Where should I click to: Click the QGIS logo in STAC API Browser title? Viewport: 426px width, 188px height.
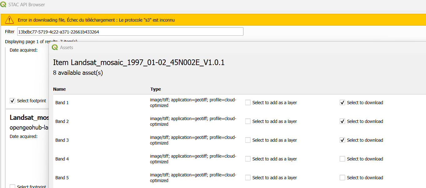[x=3, y=4]
